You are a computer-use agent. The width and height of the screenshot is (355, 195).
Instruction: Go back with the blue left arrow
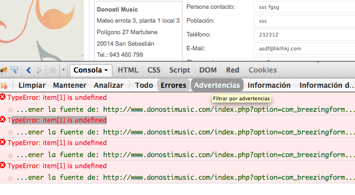coord(29,70)
